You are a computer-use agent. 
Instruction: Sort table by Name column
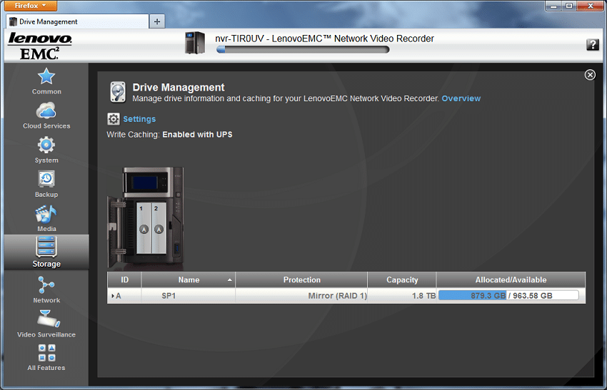(189, 279)
